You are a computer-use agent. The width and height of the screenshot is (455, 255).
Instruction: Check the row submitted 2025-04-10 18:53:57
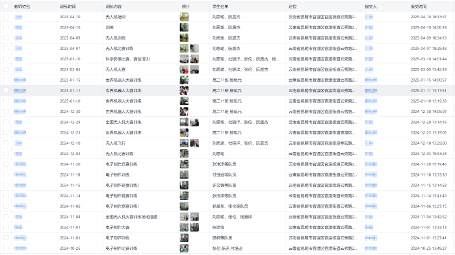[x=6, y=17]
